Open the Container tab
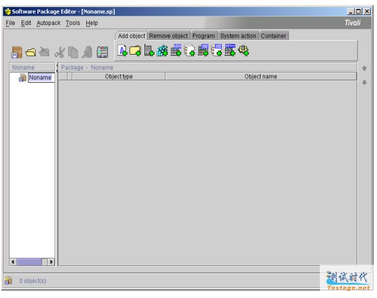The width and height of the screenshot is (377, 298). coord(273,36)
